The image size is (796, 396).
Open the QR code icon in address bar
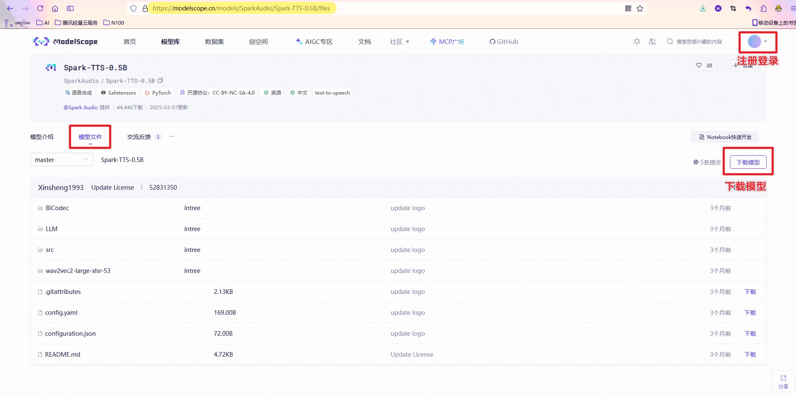tap(628, 8)
